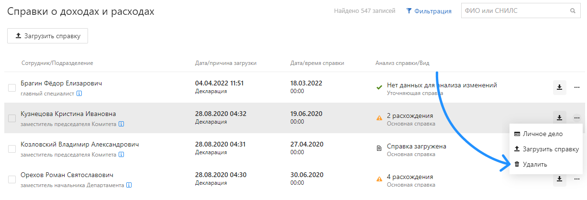587x200 pixels.
Task: Click the download icon in Орехов row
Action: coord(559,179)
